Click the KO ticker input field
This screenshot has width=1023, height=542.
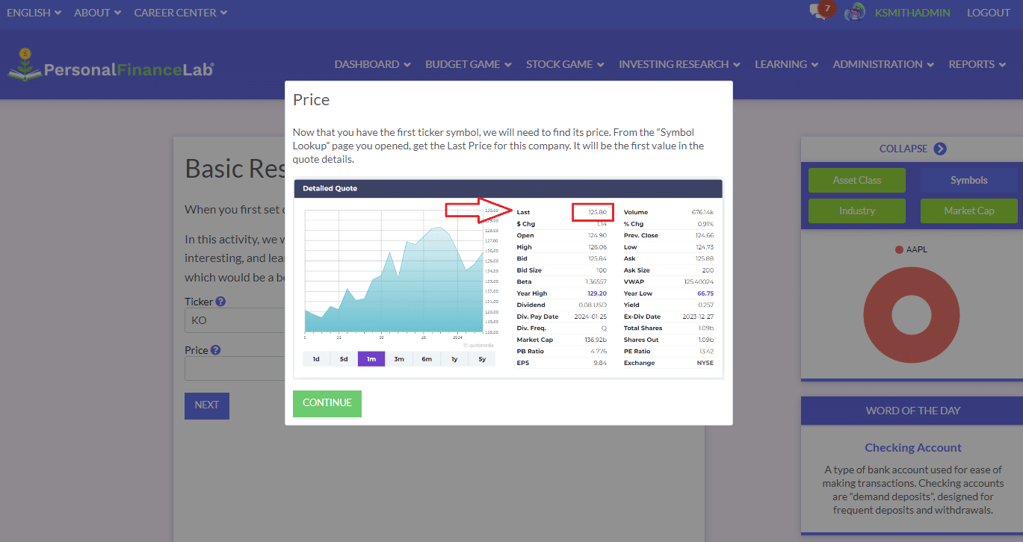coord(232,320)
